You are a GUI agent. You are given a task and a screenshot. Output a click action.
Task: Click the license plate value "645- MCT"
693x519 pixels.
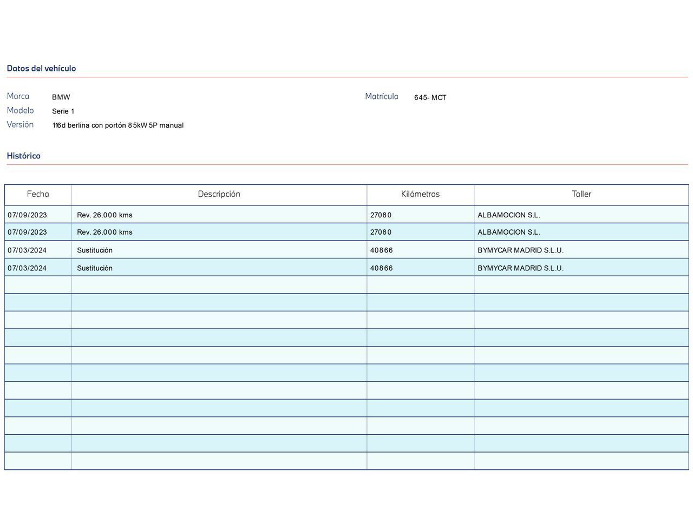(x=430, y=98)
